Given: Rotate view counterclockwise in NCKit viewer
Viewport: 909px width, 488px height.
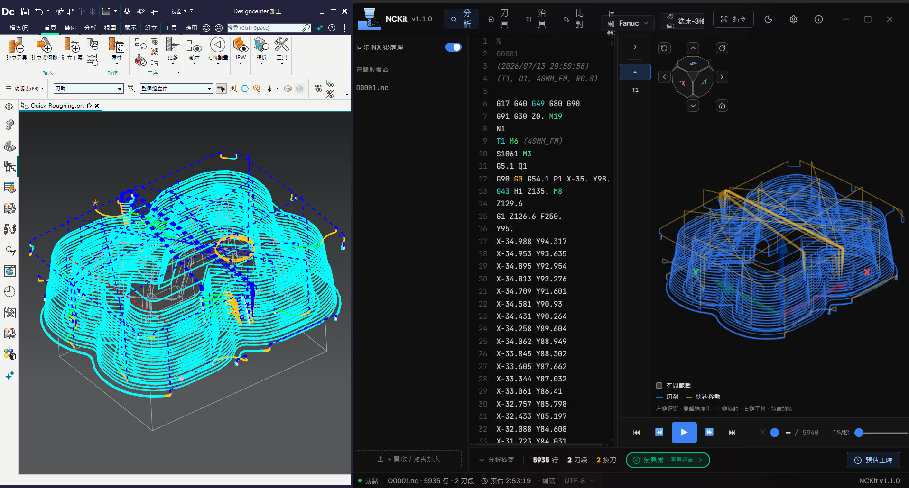Looking at the screenshot, I should 664,48.
